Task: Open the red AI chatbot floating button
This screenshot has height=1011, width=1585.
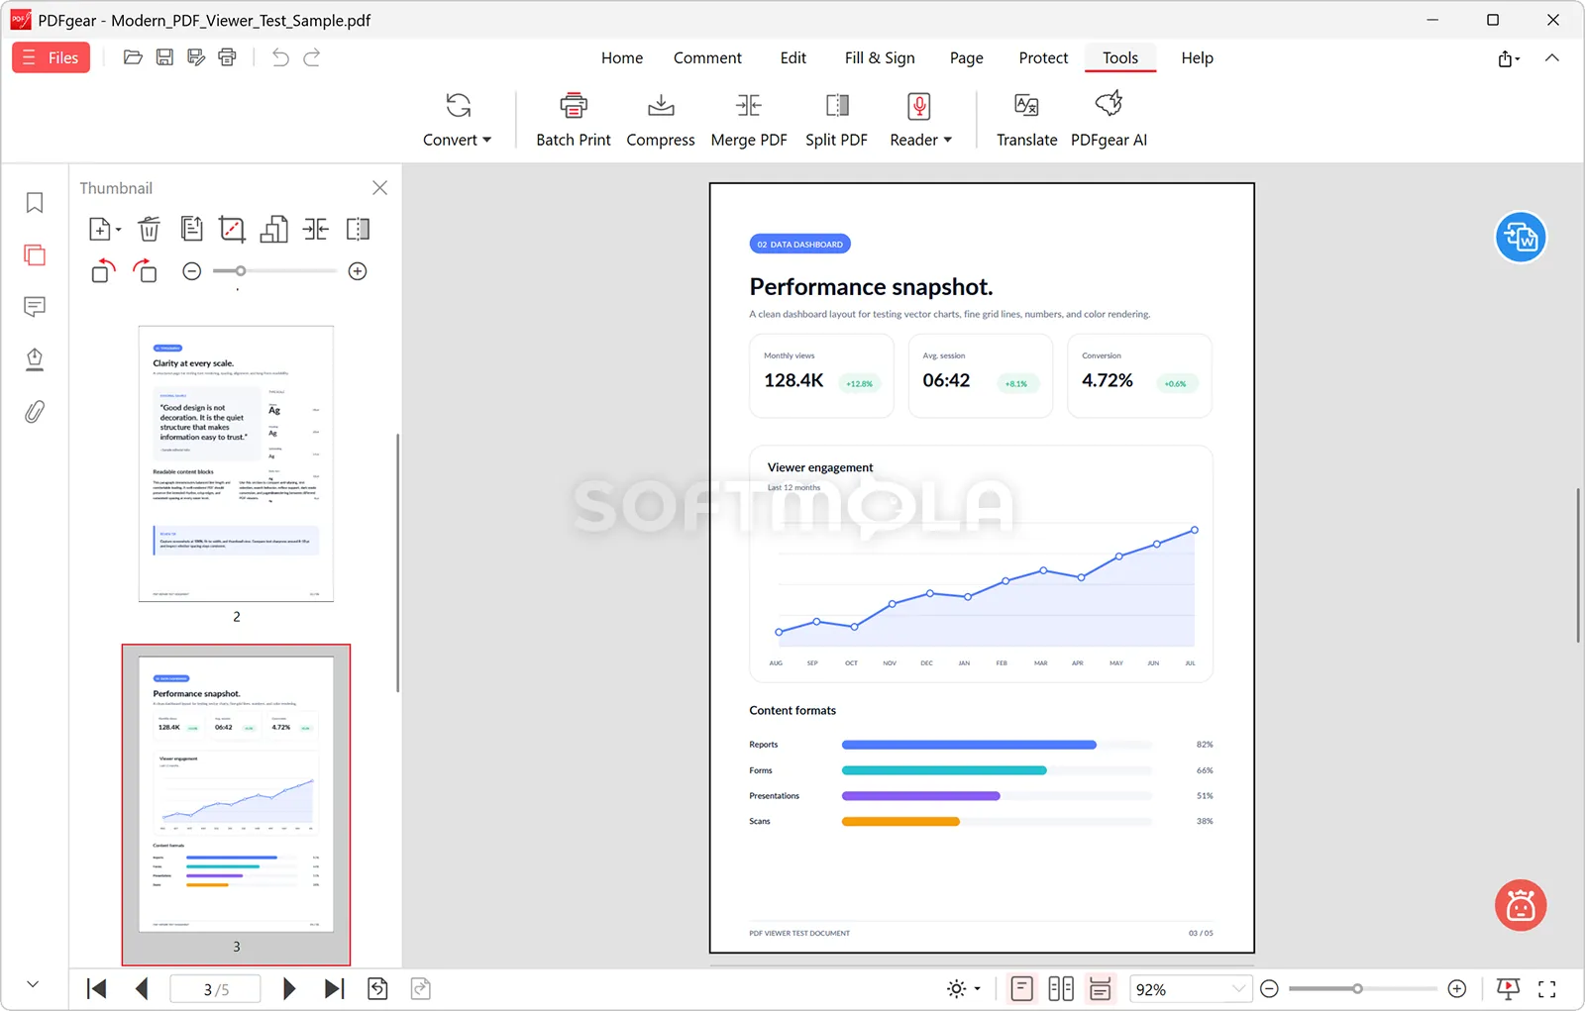Action: [x=1521, y=905]
